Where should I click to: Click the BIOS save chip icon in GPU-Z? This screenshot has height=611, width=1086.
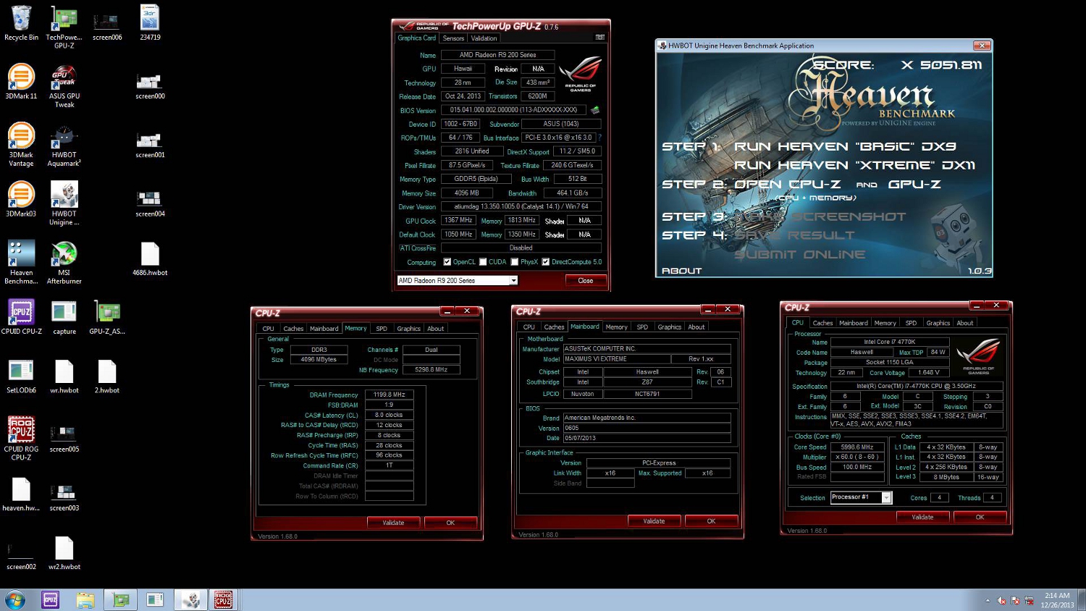(x=595, y=110)
